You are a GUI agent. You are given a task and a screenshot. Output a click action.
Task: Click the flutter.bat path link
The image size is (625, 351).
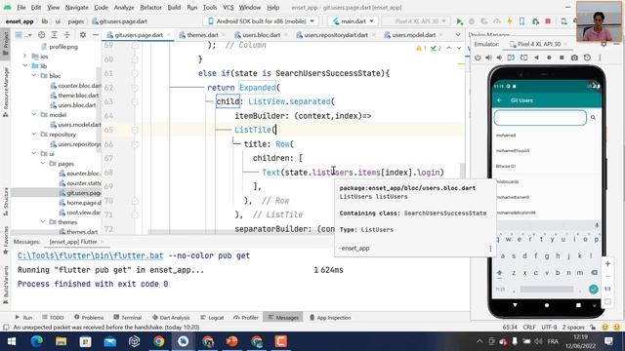click(90, 255)
